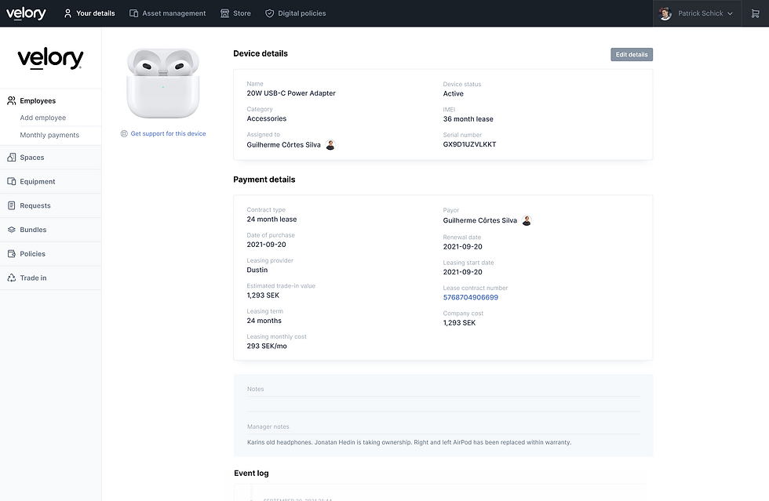
Task: Click the Accessories category value
Action: pyautogui.click(x=266, y=118)
